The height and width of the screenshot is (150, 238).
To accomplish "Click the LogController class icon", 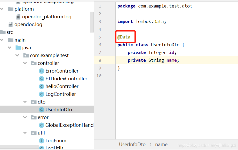I will click(42, 94).
